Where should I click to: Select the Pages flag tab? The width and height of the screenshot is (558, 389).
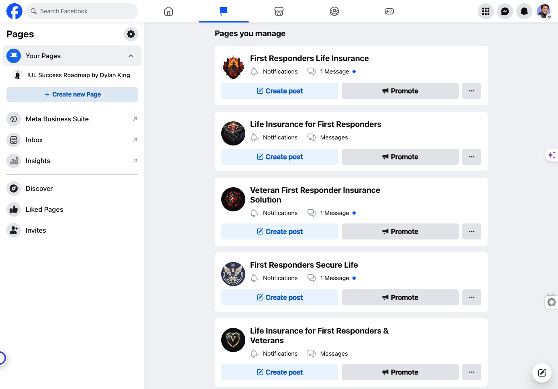pyautogui.click(x=224, y=11)
